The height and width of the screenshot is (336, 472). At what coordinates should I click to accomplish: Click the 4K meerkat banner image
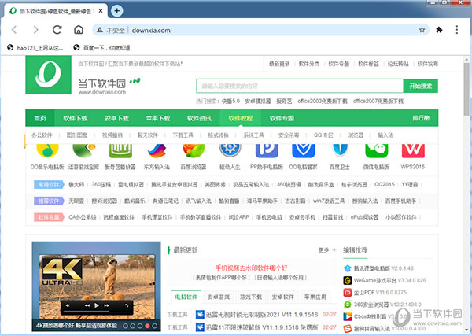pyautogui.click(x=96, y=286)
